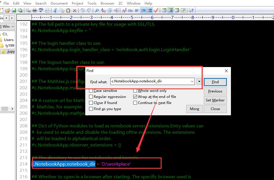Open the Tools menu
Image resolution: width=274 pixels, height=180 pixels.
tap(92, 3)
